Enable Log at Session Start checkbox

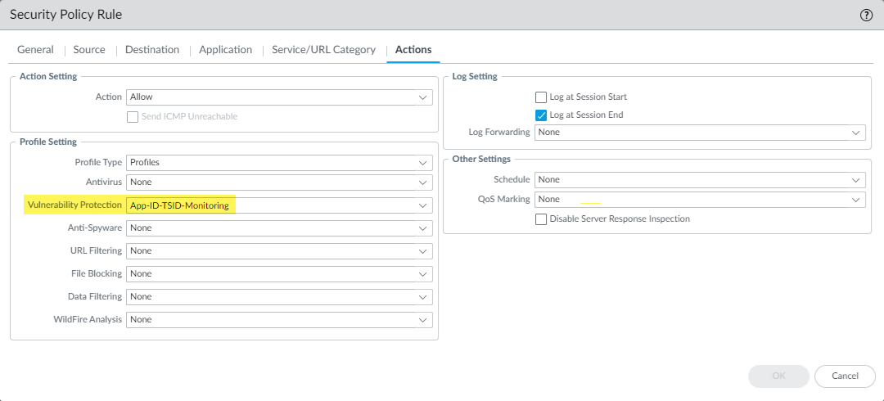tap(541, 97)
